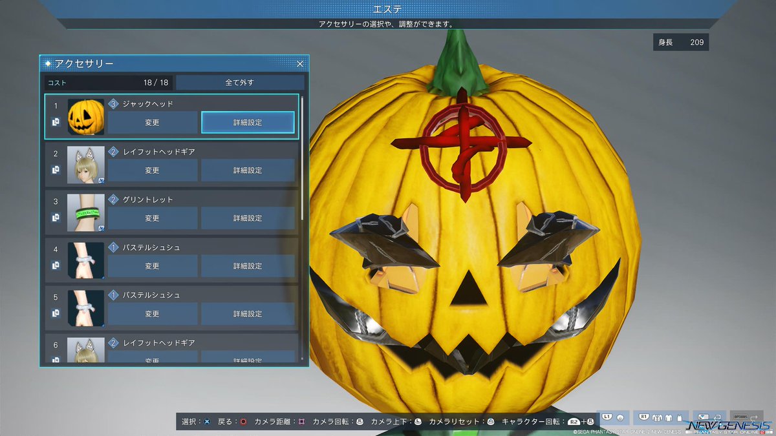The image size is (776, 436).
Task: Click 変更 for ジャックヘッド
Action: point(152,122)
